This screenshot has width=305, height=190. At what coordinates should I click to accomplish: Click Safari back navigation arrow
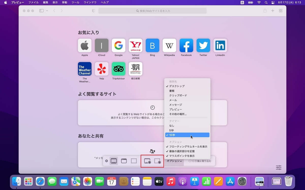pyautogui.click(x=54, y=11)
